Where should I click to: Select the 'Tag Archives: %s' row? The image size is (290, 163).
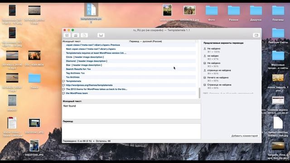tap(129, 73)
